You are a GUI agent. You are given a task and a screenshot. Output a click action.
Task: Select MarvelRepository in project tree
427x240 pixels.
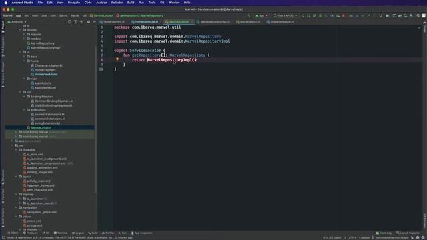coord(43,43)
